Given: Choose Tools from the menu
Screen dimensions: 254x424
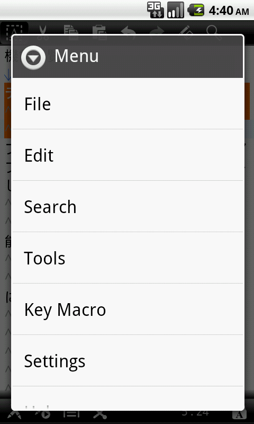Looking at the screenshot, I should [128, 258].
